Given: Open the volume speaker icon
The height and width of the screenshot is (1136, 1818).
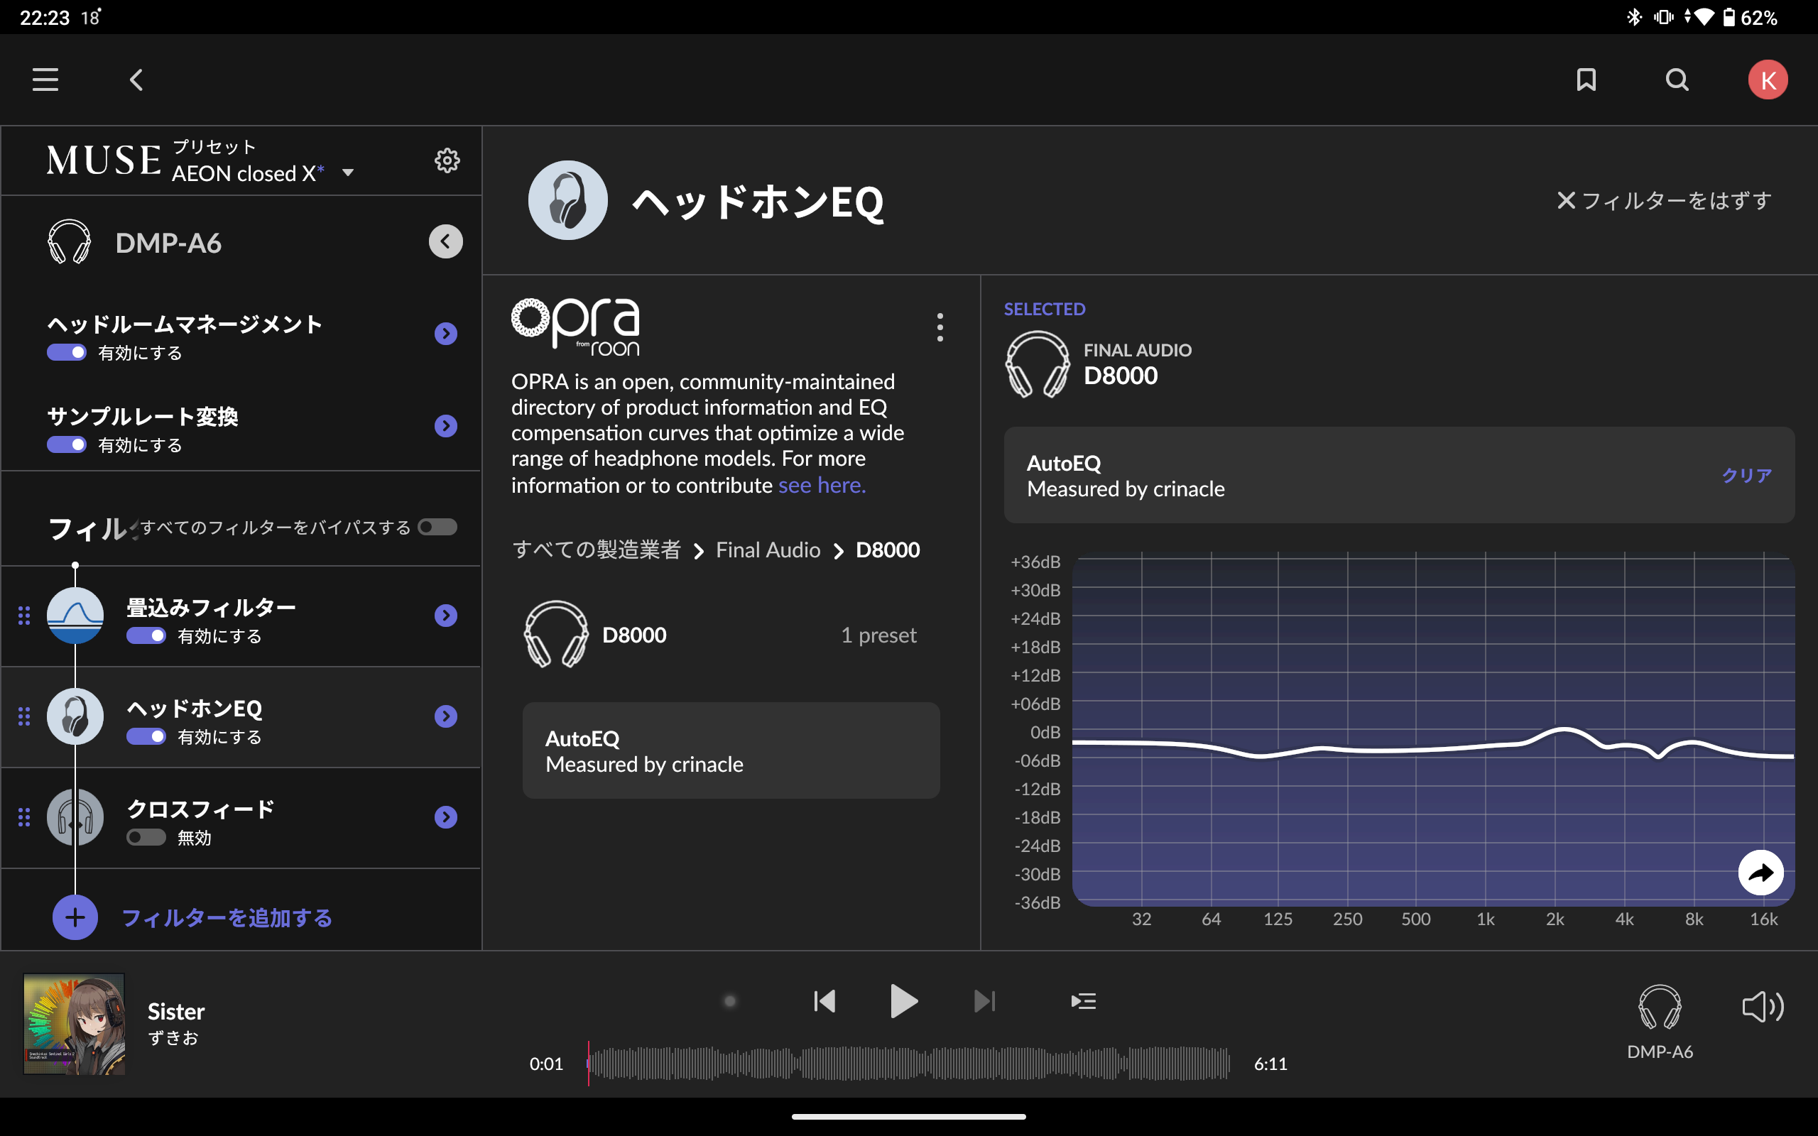Looking at the screenshot, I should click(x=1763, y=1006).
